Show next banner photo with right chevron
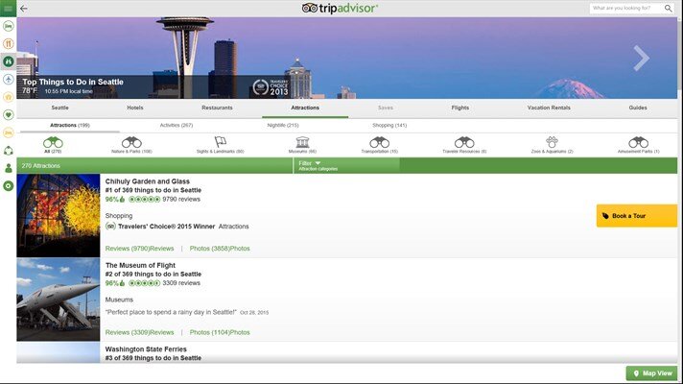 [x=641, y=60]
